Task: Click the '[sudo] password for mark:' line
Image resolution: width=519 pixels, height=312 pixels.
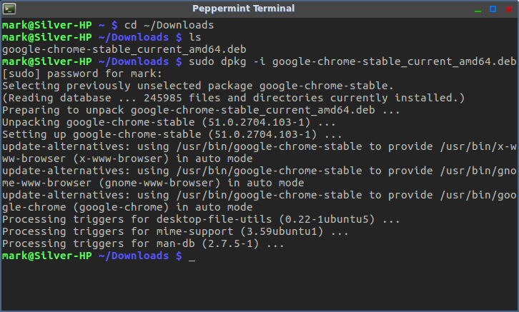Action: point(82,74)
